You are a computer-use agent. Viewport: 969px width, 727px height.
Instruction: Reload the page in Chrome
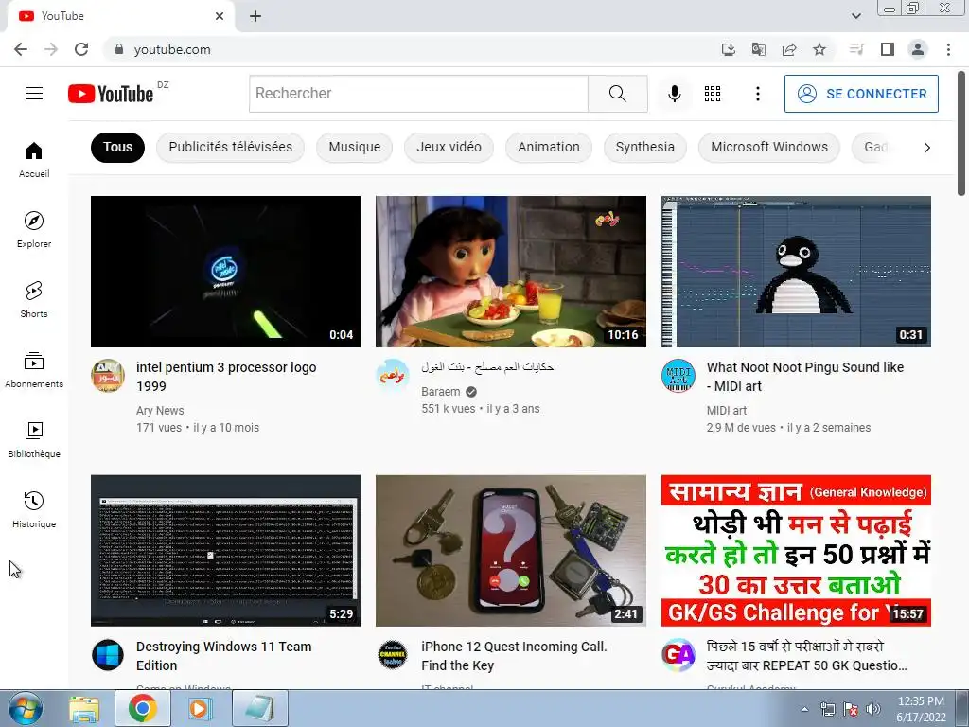pos(81,49)
